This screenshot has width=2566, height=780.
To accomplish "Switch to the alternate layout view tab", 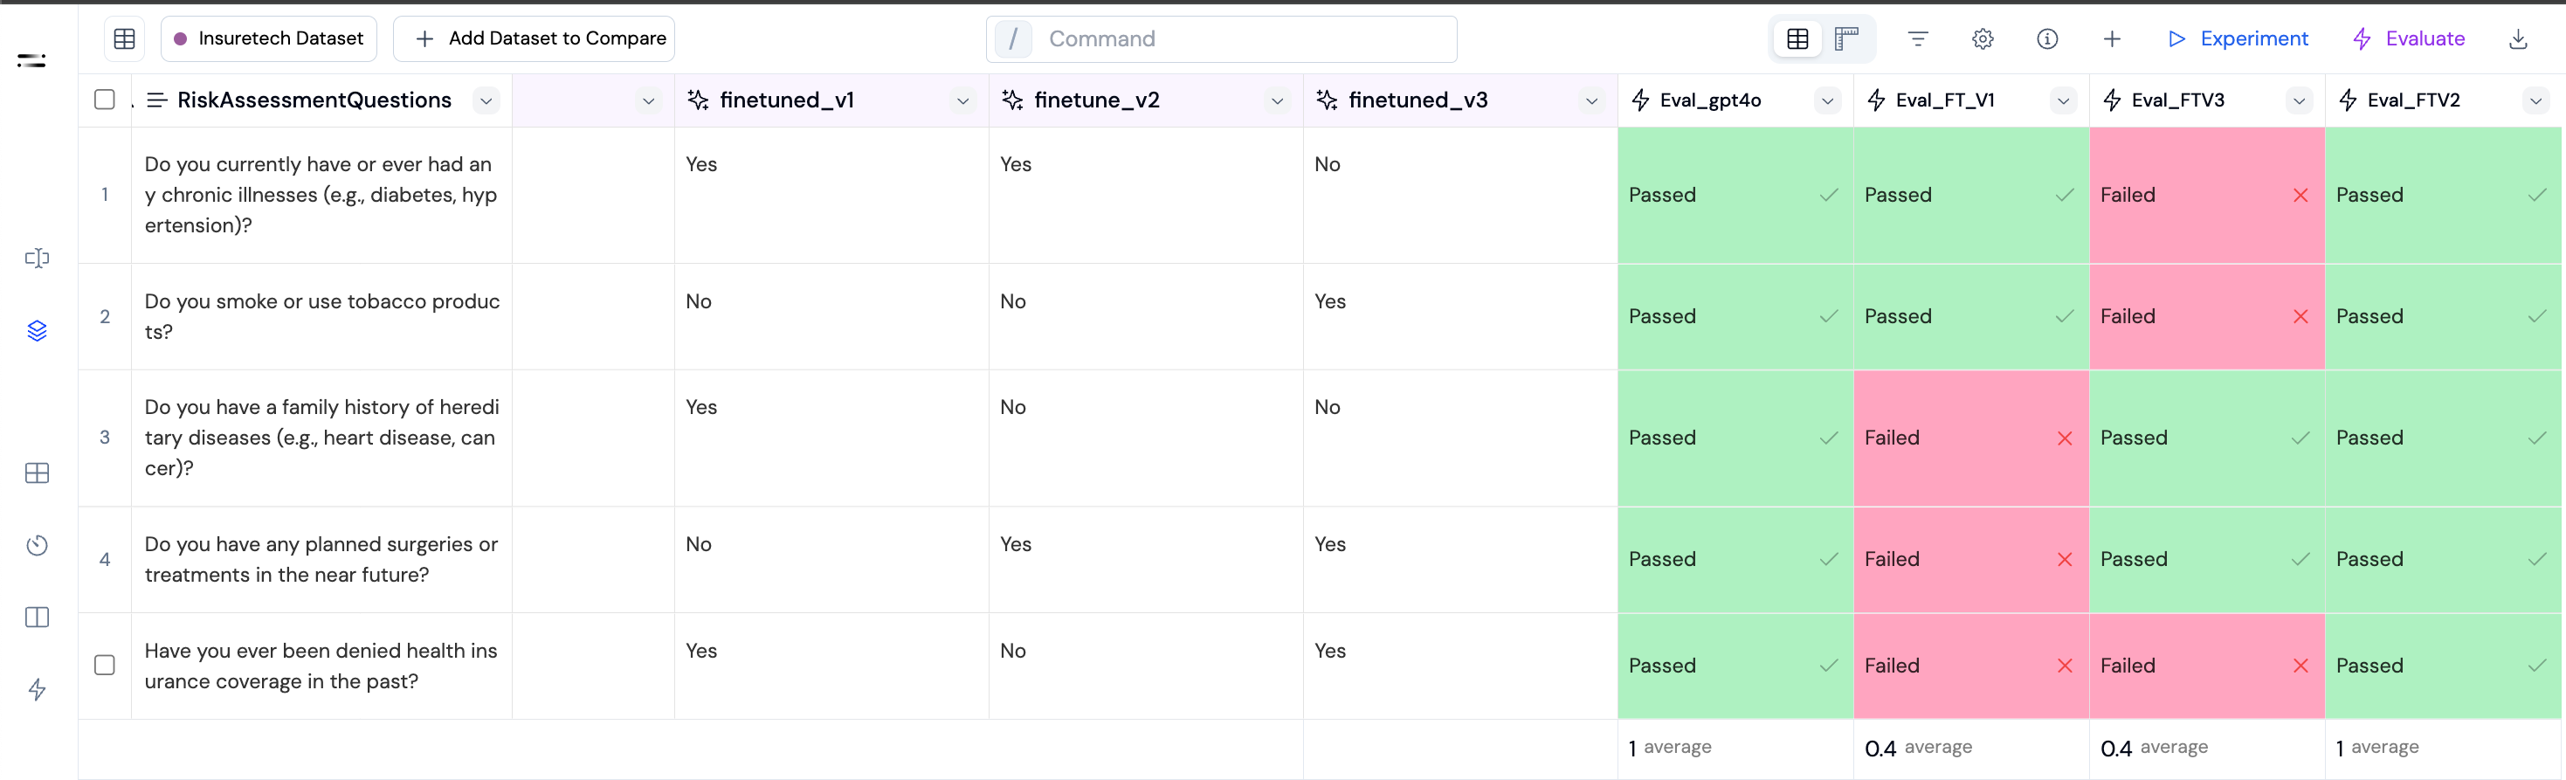I will 1847,38.
